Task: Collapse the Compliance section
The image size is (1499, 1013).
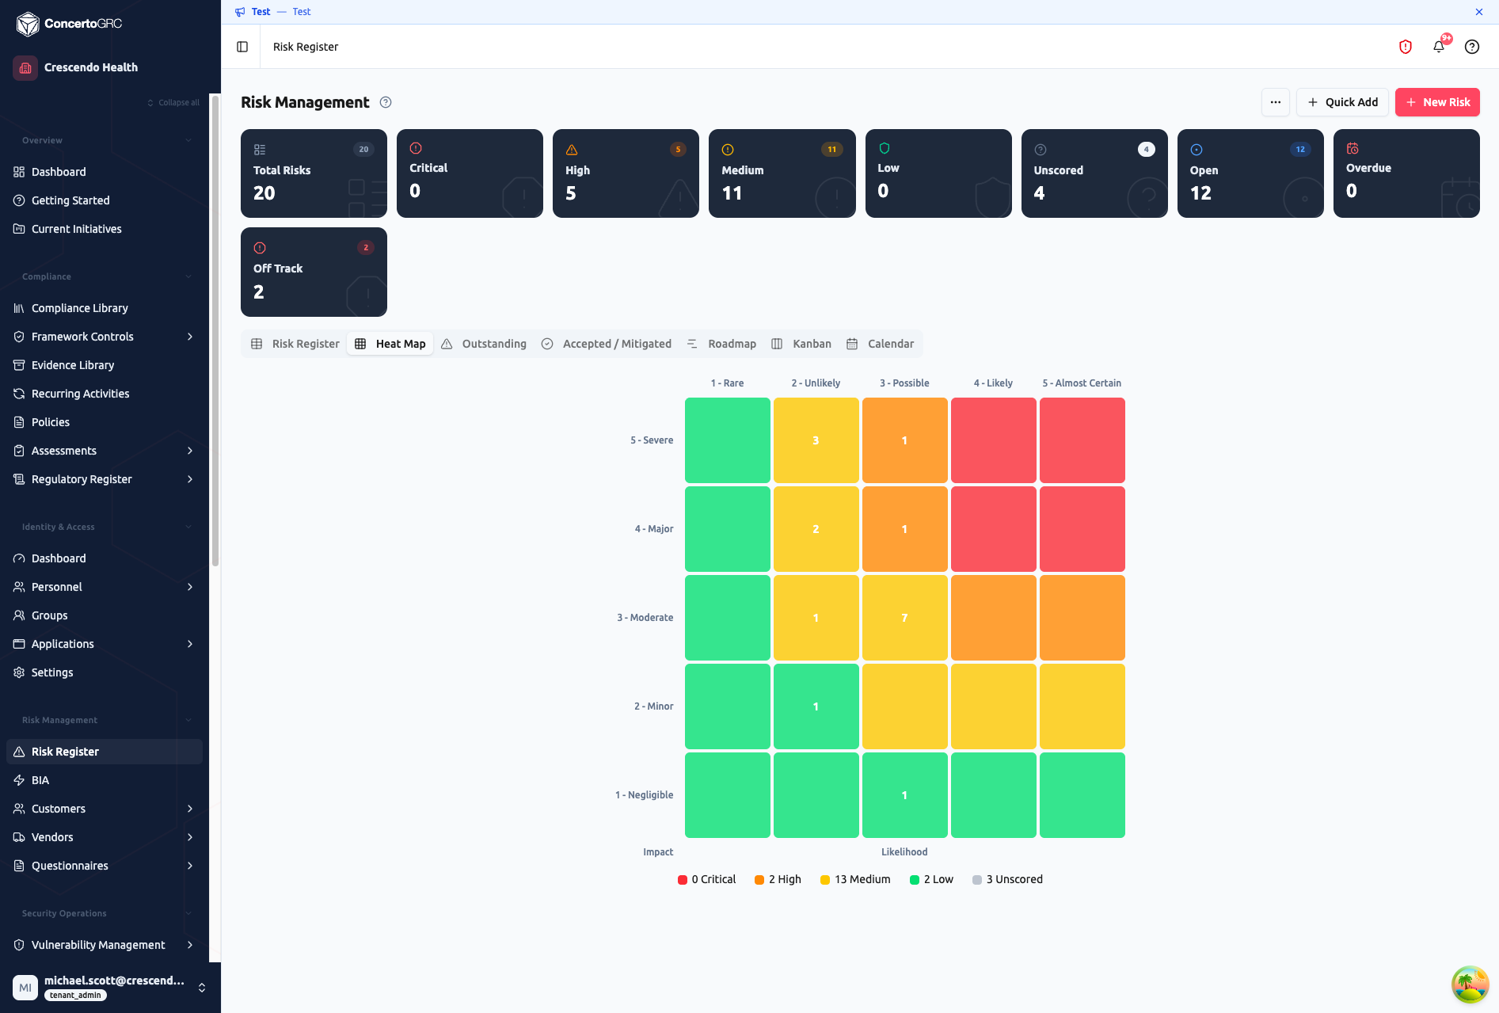Action: [188, 276]
